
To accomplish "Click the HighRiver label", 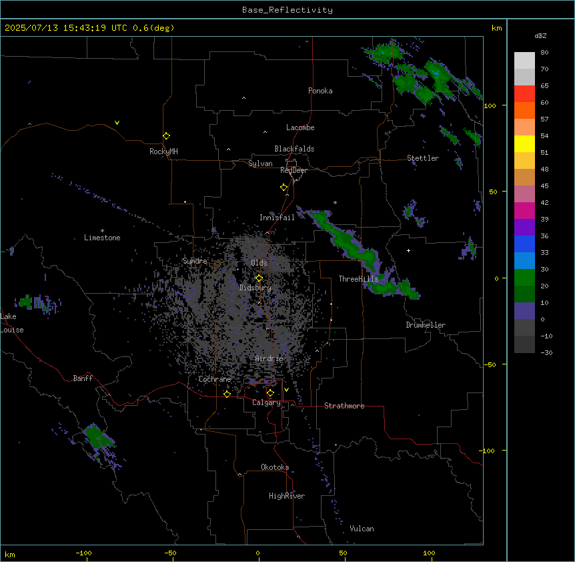I will 287,496.
